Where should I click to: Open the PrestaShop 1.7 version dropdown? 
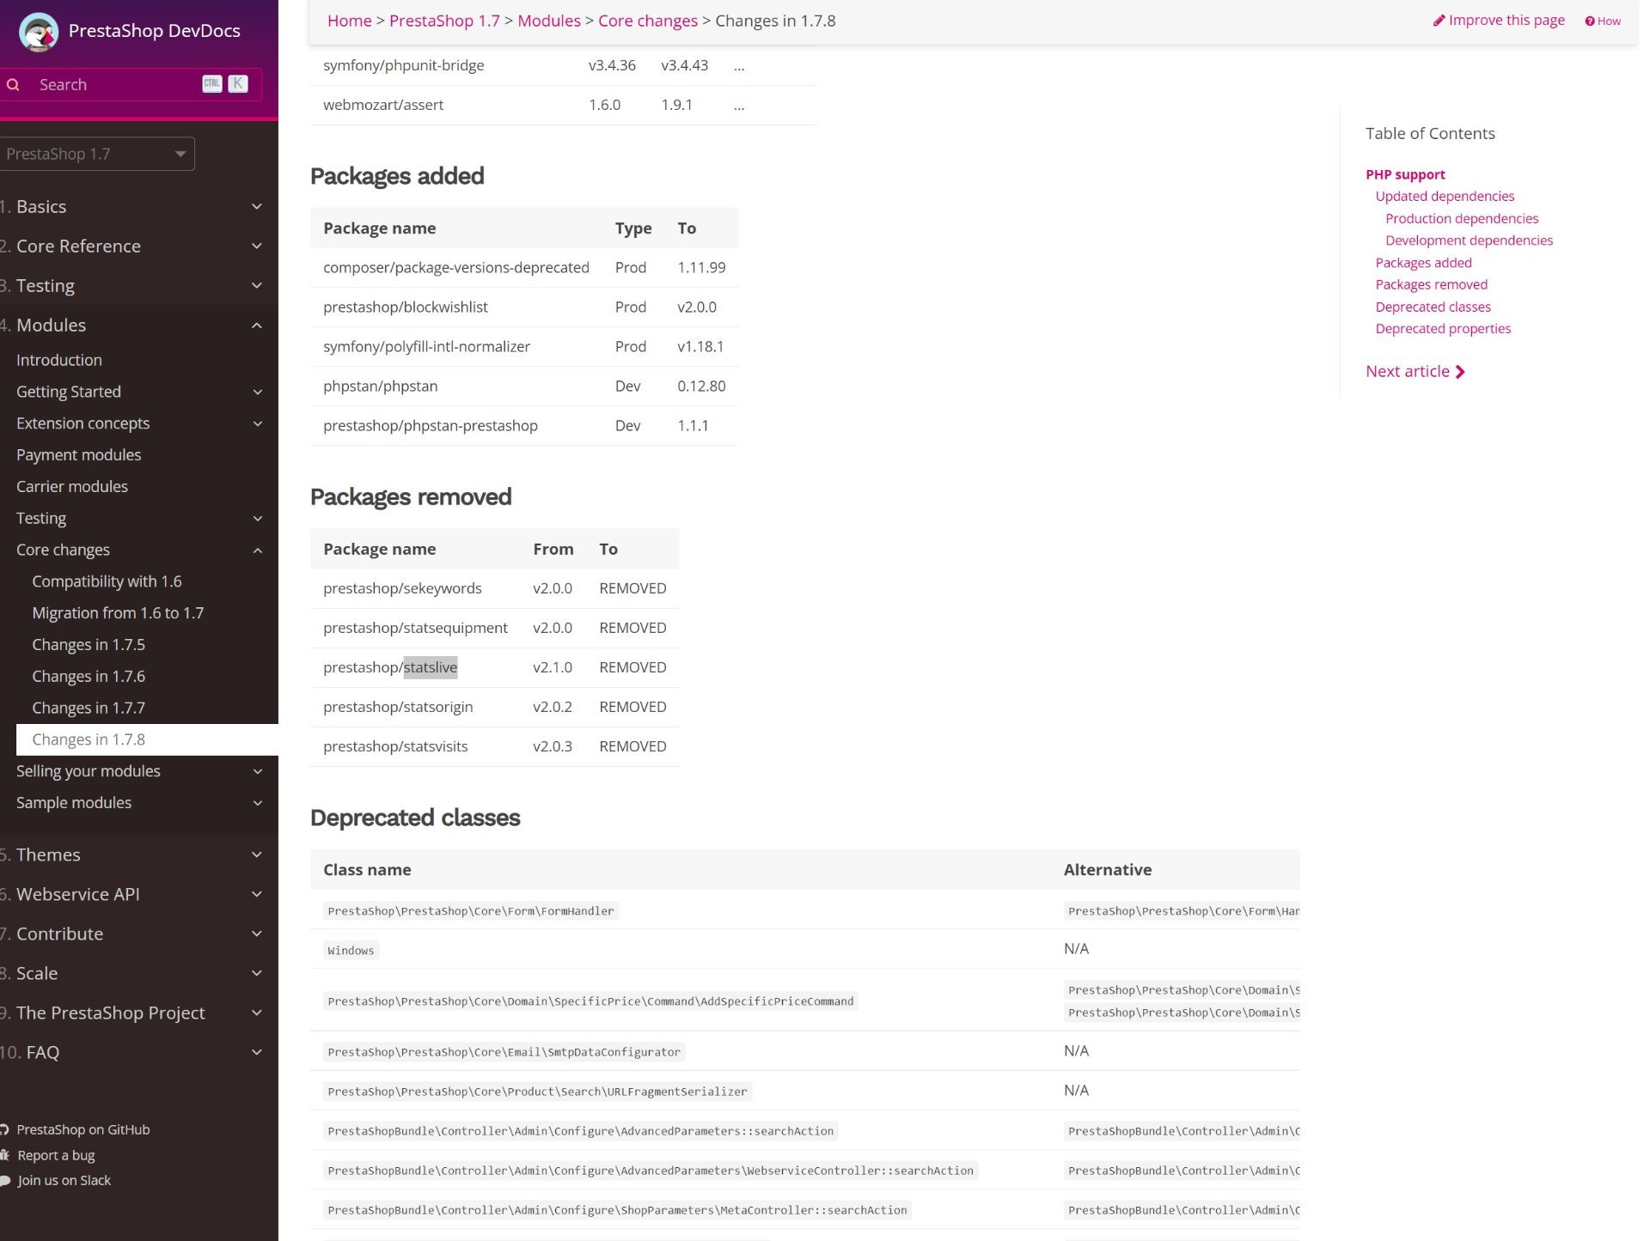pos(97,154)
